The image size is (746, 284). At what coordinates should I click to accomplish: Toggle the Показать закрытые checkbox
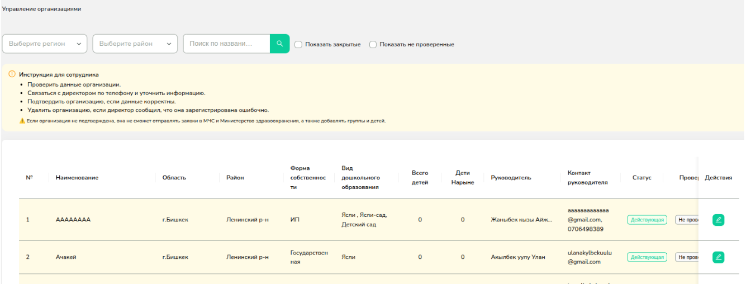pyautogui.click(x=298, y=44)
